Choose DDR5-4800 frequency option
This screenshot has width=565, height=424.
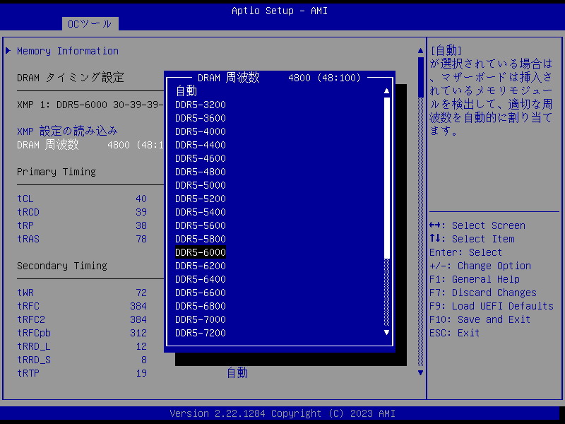pos(201,172)
